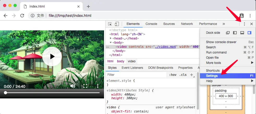This screenshot has width=256, height=114.
Task: Open the Chrome profile icon
Action: tap(242, 16)
